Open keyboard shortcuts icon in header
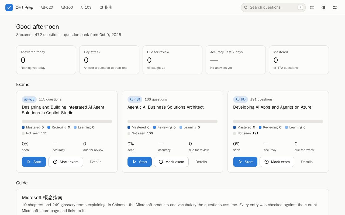Screen dimensions: 345x215 pyautogui.click(x=312, y=8)
